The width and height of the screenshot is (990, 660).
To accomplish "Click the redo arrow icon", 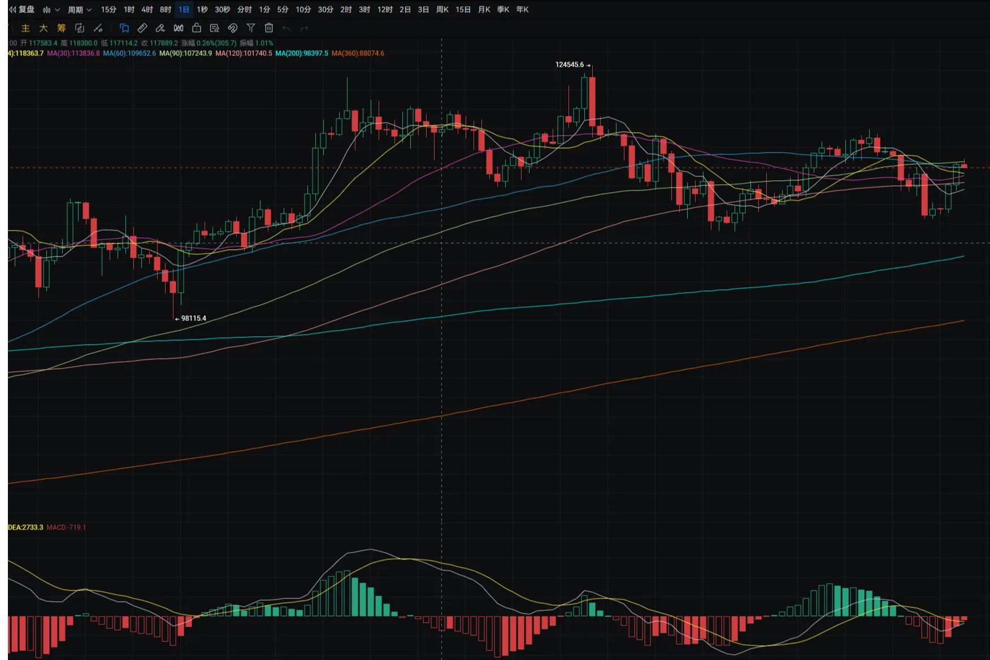I will click(305, 28).
